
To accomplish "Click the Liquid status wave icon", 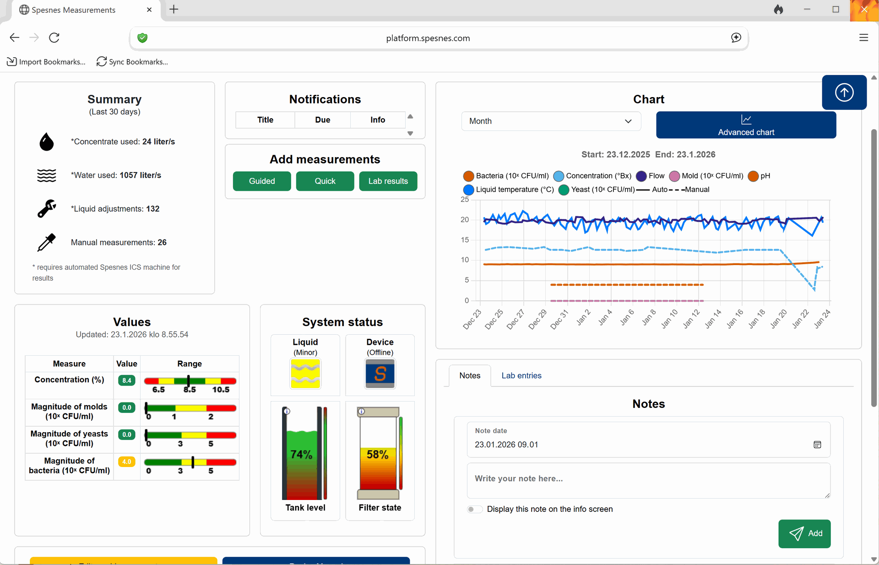I will 305,374.
